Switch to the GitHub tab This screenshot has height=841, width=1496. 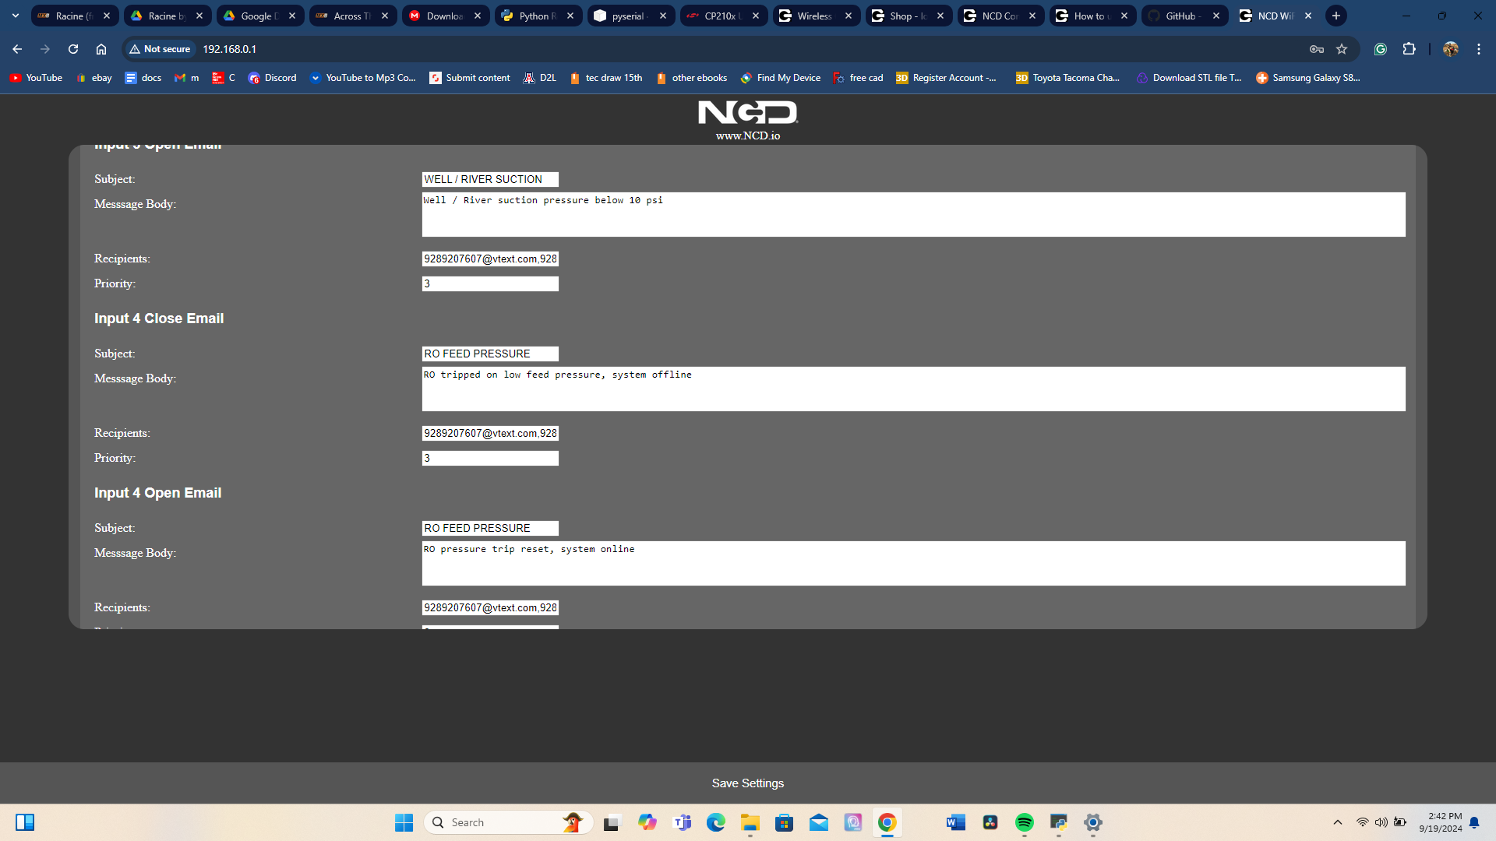[1182, 16]
